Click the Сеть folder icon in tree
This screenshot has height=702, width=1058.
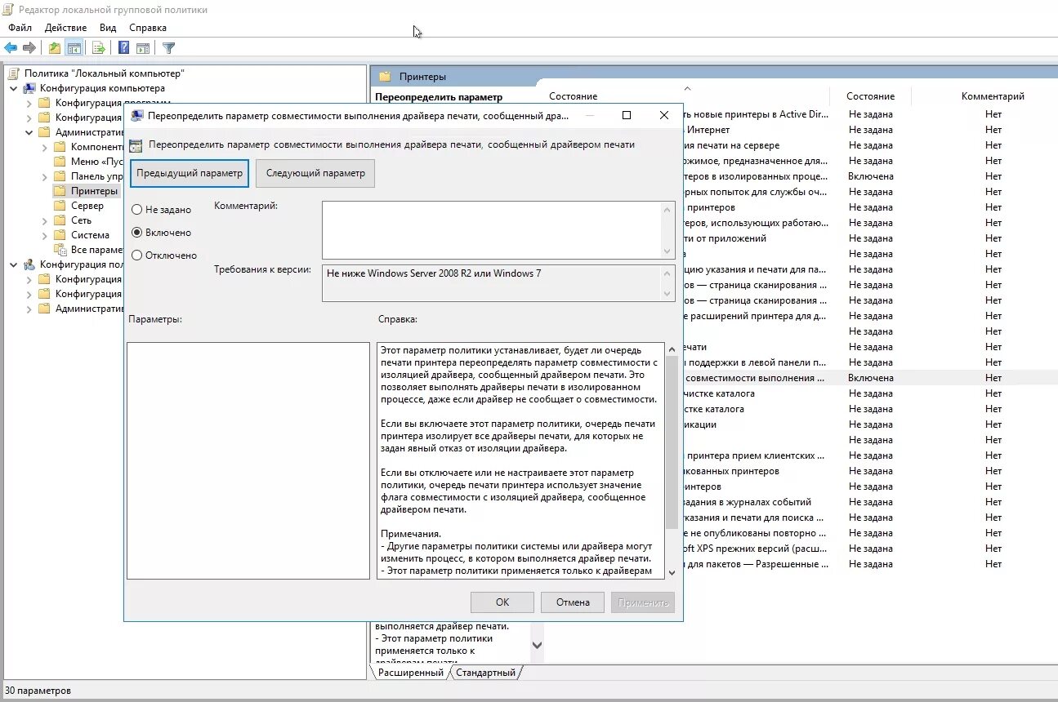(60, 220)
